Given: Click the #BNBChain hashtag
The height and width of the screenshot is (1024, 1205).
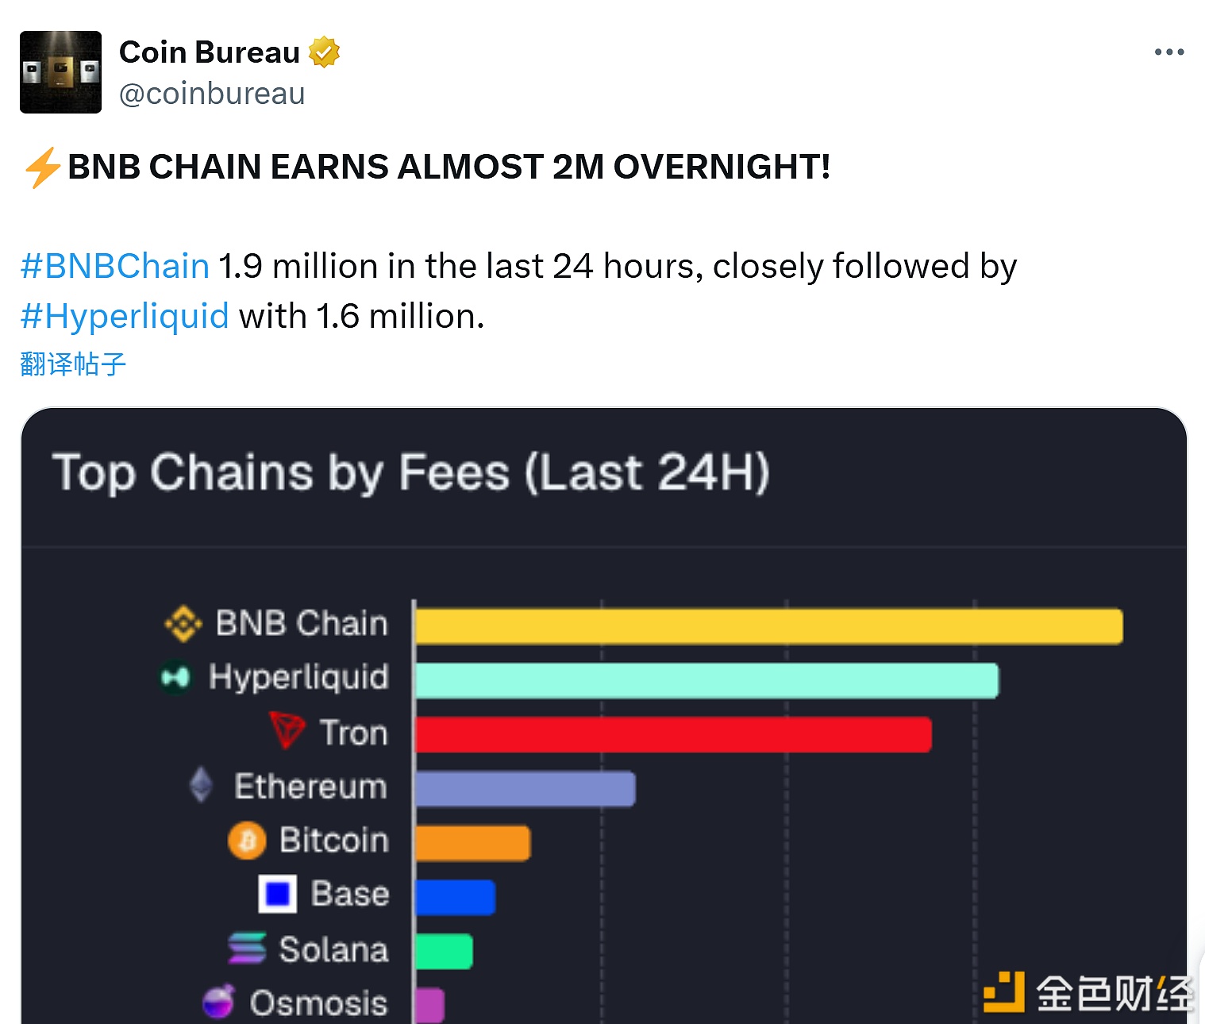Looking at the screenshot, I should [115, 266].
